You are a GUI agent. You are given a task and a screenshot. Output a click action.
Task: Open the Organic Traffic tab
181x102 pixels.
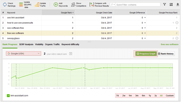(x=52, y=44)
